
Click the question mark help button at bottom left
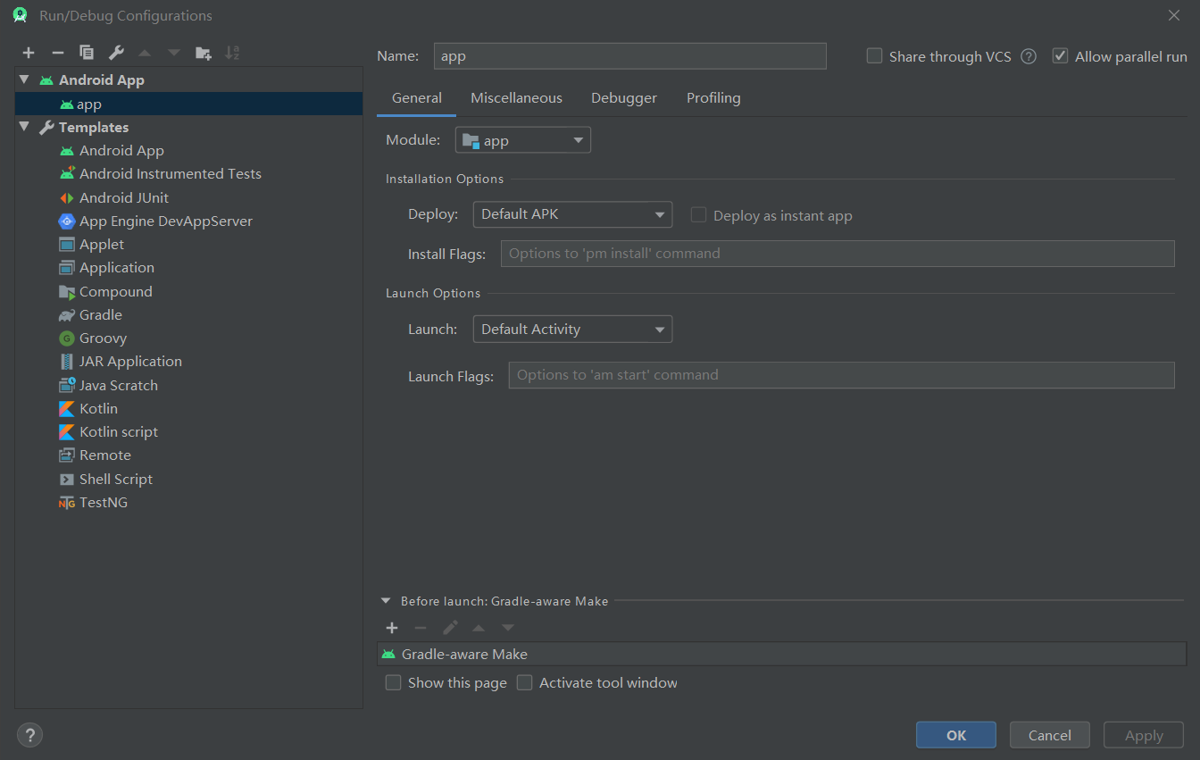[x=29, y=735]
